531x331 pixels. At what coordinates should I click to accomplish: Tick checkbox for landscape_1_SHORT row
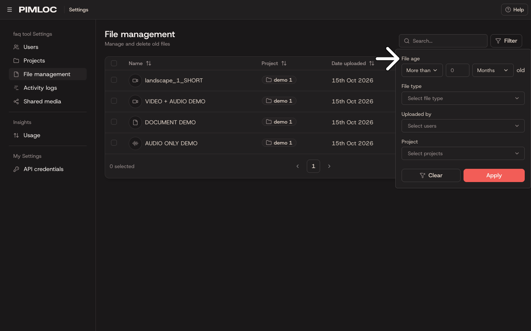114,80
